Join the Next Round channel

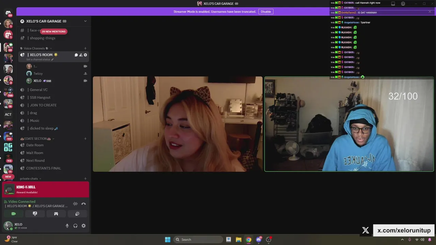(53, 161)
